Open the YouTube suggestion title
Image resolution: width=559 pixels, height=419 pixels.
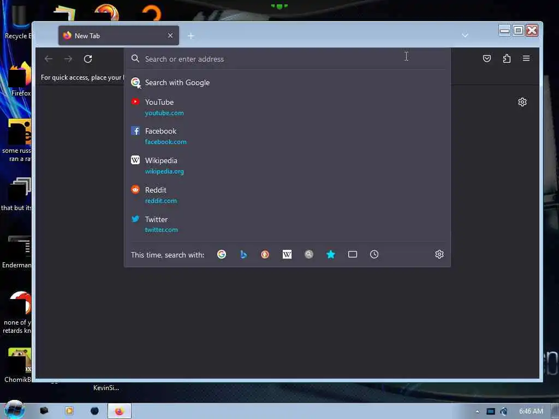(159, 102)
